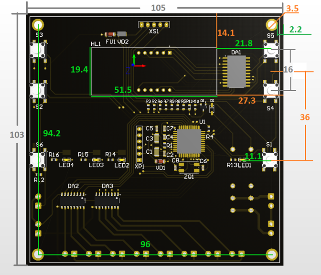Image resolution: width=321 pixels, height=275 pixels.
Task: Click the S3 push button component
Action: point(38,51)
